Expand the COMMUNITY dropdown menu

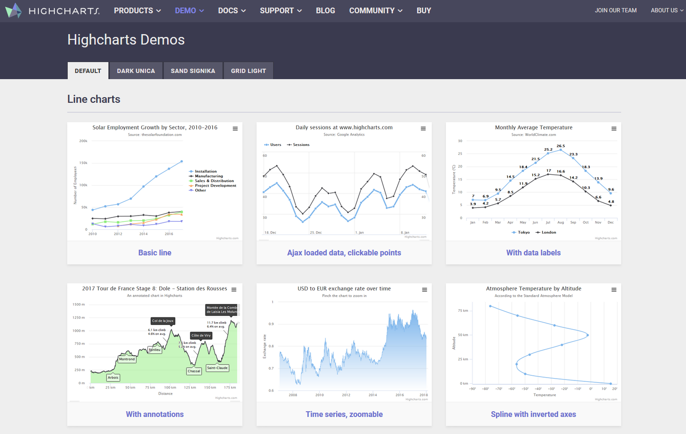click(376, 10)
